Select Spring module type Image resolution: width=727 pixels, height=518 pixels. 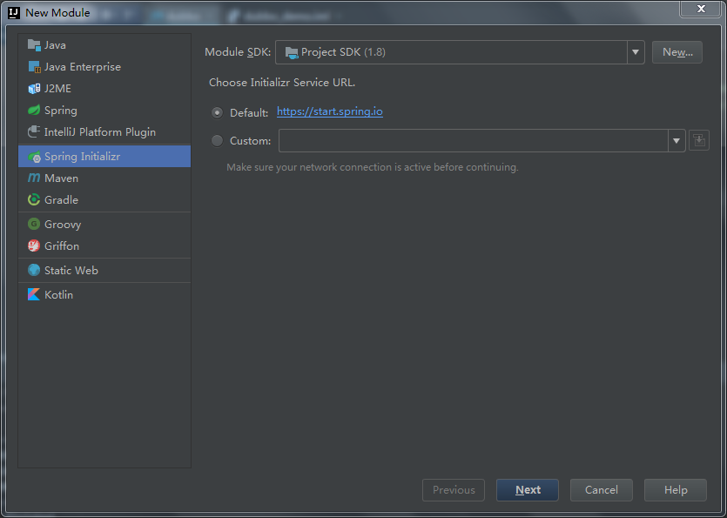coord(104,111)
